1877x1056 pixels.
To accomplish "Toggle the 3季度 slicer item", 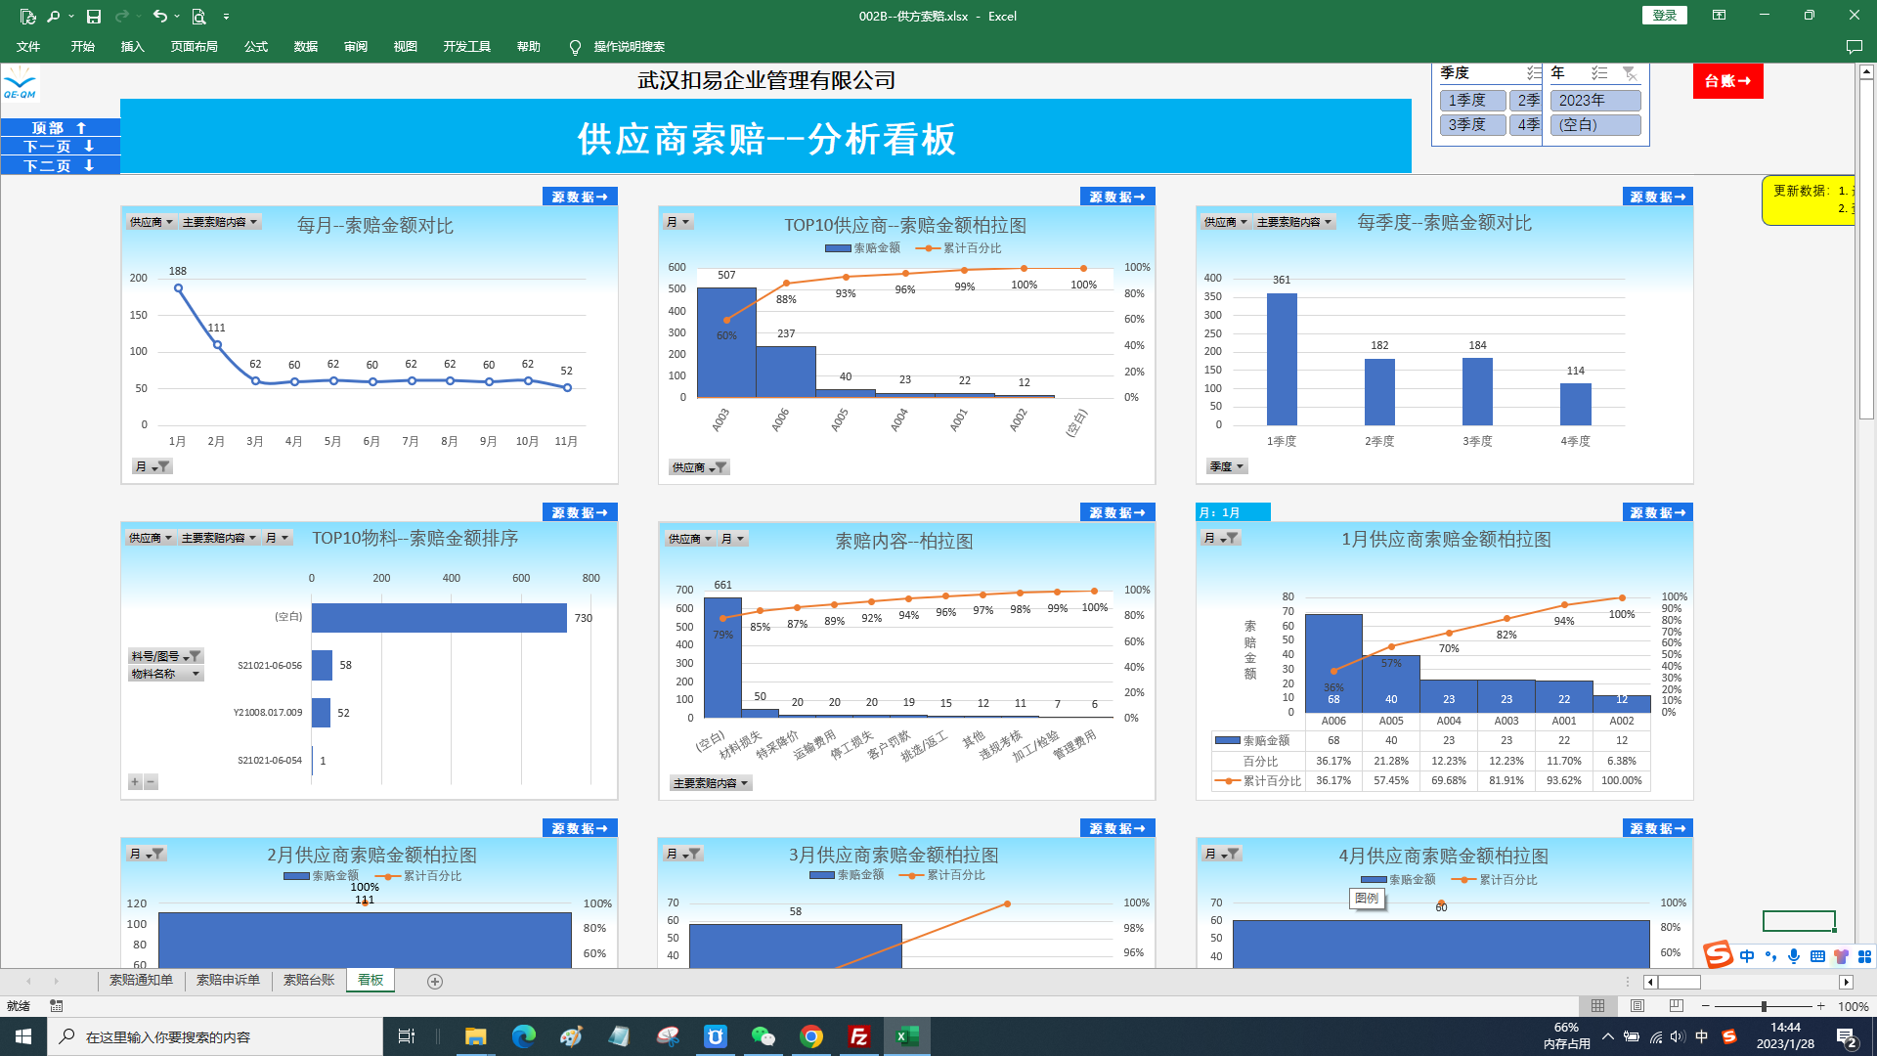I will [1472, 125].
